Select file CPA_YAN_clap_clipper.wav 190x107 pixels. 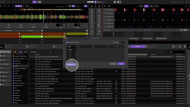point(43,62)
